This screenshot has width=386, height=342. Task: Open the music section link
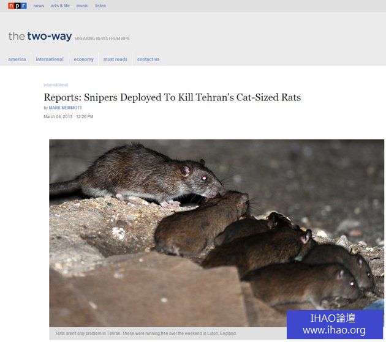pos(82,6)
